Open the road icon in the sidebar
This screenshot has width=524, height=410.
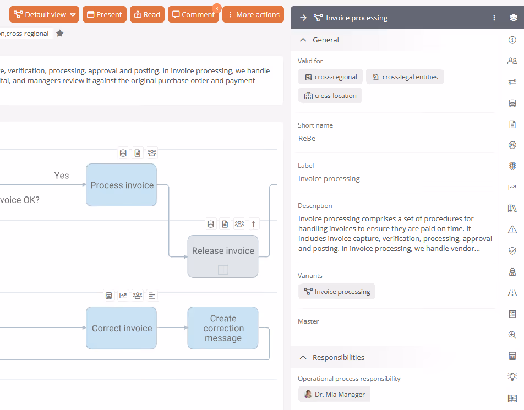(512, 293)
